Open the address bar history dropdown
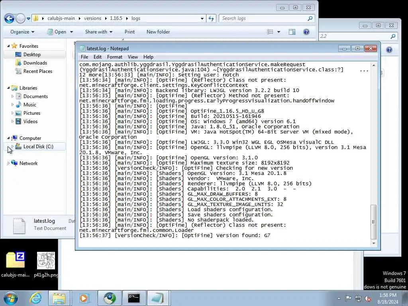408x306 pixels. pyautogui.click(x=202, y=18)
